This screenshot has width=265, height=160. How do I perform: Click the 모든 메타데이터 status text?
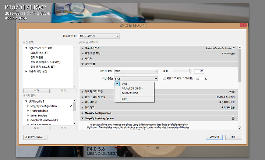click(227, 102)
